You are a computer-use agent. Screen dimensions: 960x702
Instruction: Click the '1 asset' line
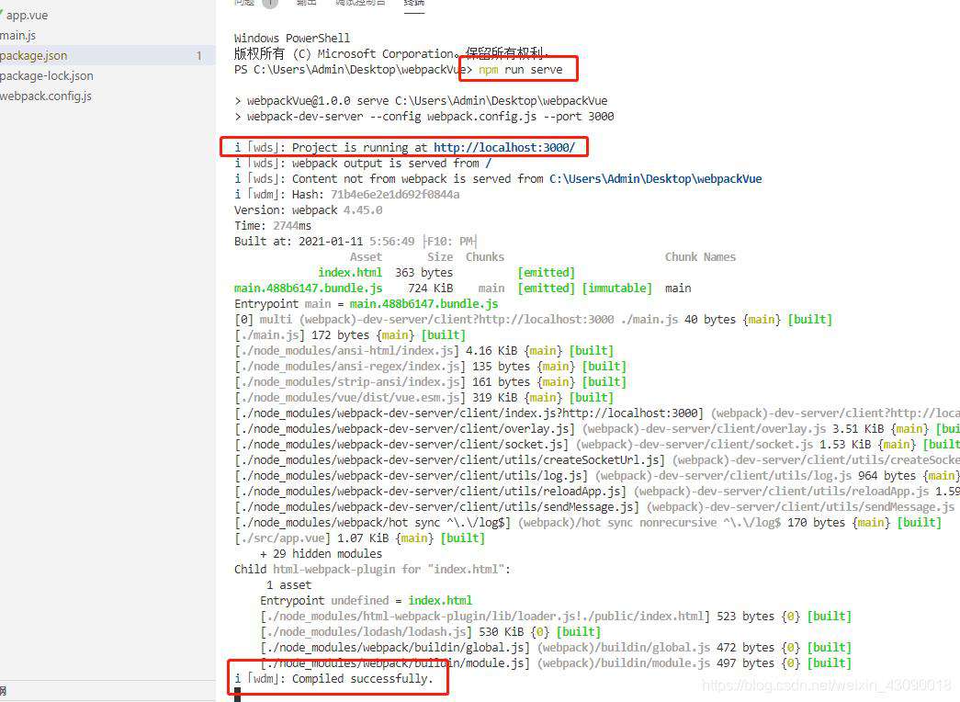point(289,585)
